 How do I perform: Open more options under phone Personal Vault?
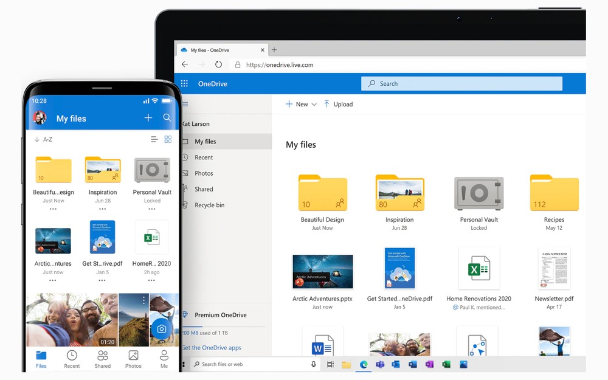(151, 209)
